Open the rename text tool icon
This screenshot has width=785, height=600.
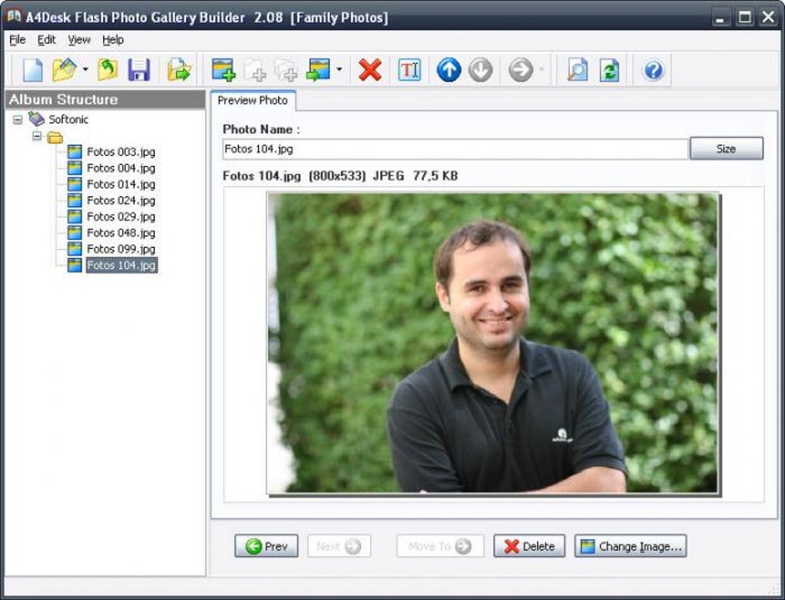coord(410,69)
